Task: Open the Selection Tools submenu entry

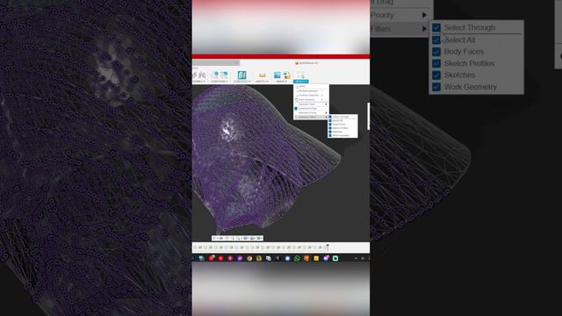Action: (311, 104)
